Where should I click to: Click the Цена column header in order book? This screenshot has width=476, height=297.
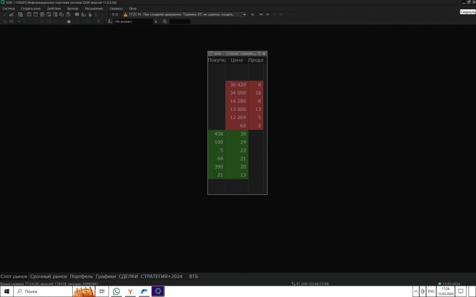tap(237, 61)
